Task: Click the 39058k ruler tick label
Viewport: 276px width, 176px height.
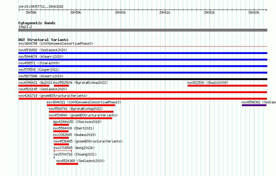Action: click(31, 12)
